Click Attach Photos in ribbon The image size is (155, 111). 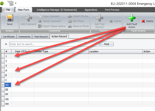pos(79,16)
